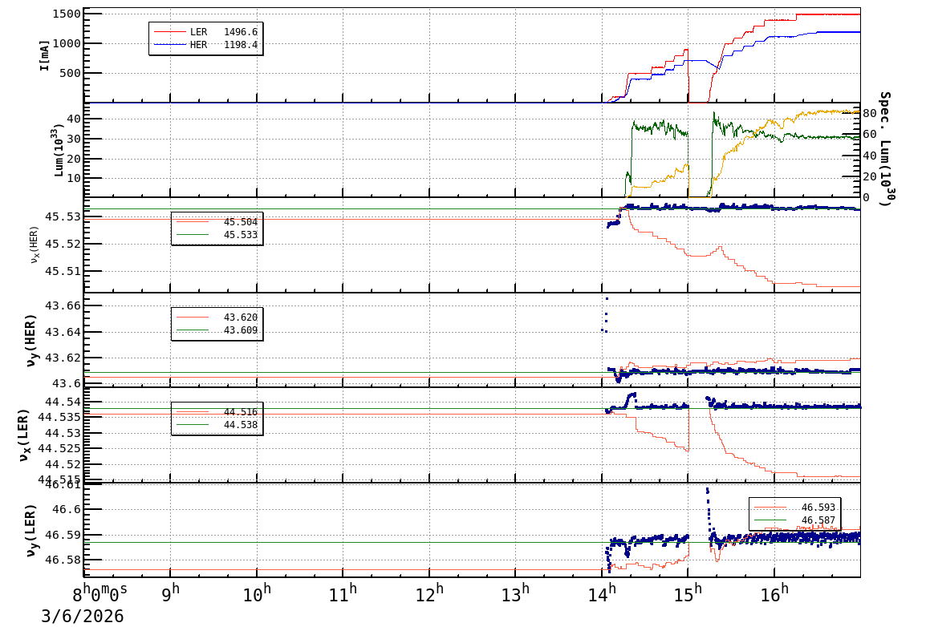The height and width of the screenshot is (627, 926).
Task: Click the 45.53 axis tick label
Action: pos(63,216)
